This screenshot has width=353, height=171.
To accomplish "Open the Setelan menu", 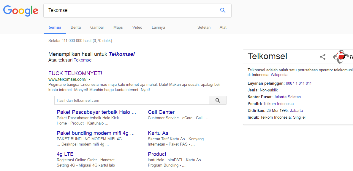I will click(204, 27).
